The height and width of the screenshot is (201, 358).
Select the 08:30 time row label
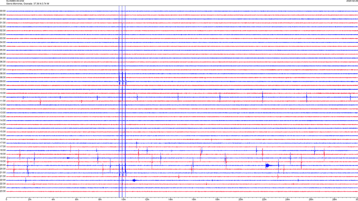[3, 77]
